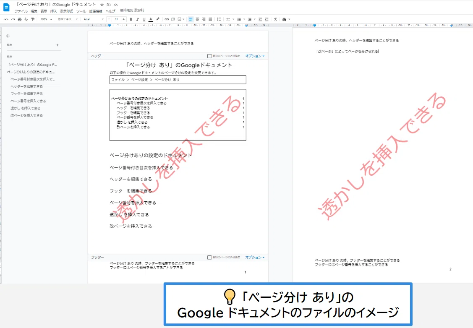This screenshot has height=328, width=473.
Task: Open the Google Docs home icon
Action: click(x=6, y=7)
